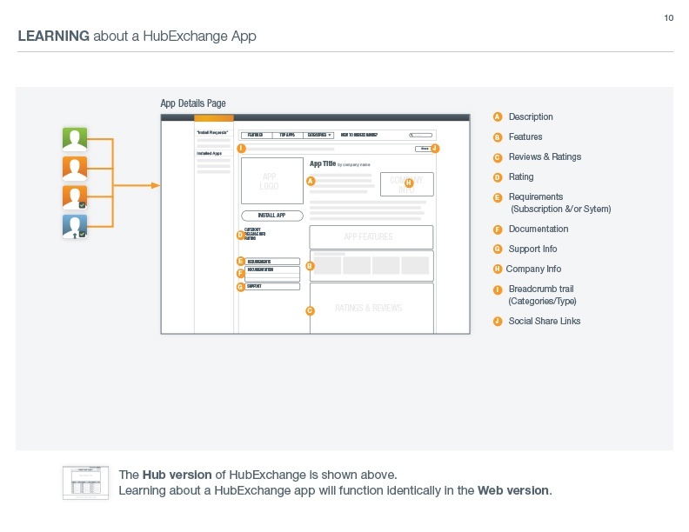
Task: Click the "H" marker on Company Info box
Action: 408,183
